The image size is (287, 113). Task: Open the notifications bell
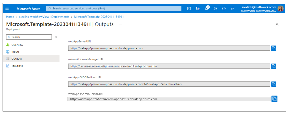(207, 9)
